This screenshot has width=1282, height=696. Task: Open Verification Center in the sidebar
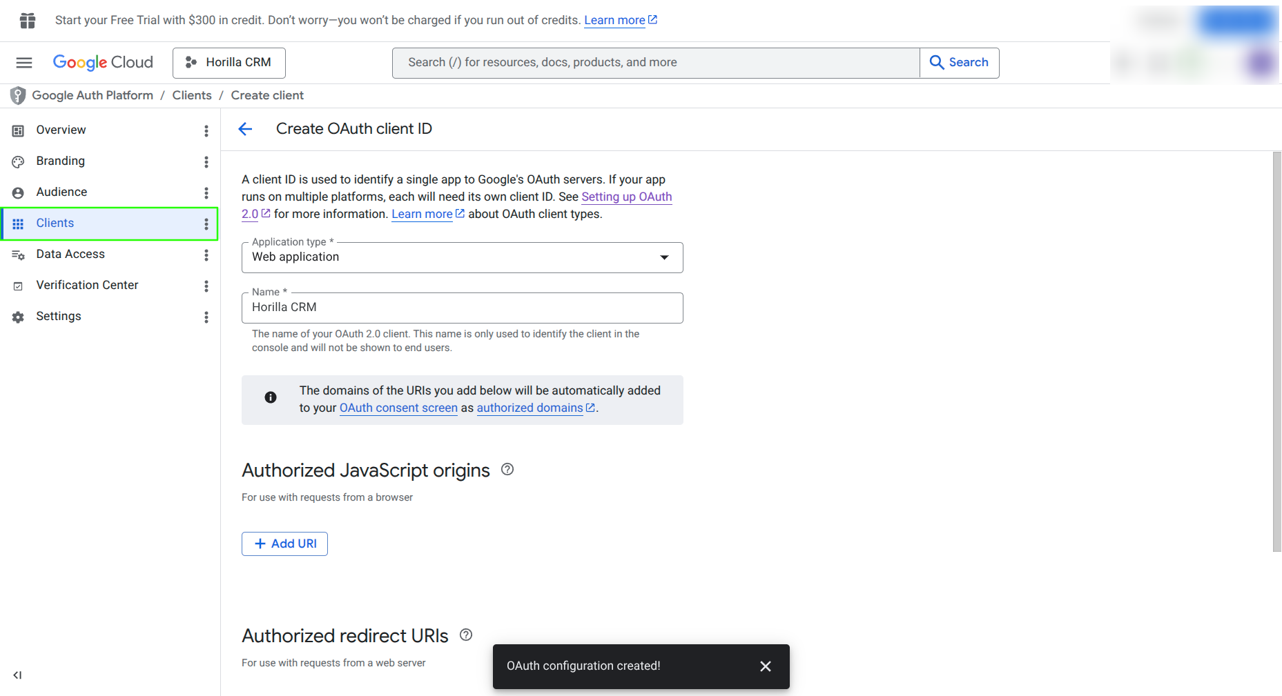click(87, 286)
